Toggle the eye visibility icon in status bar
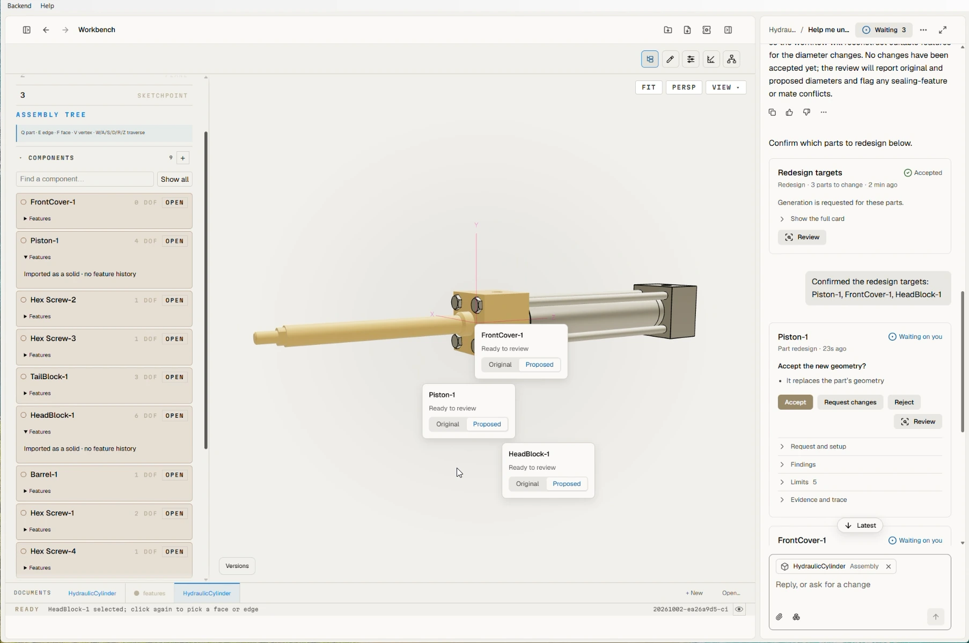Screen dimensions: 969x643 tap(739, 610)
